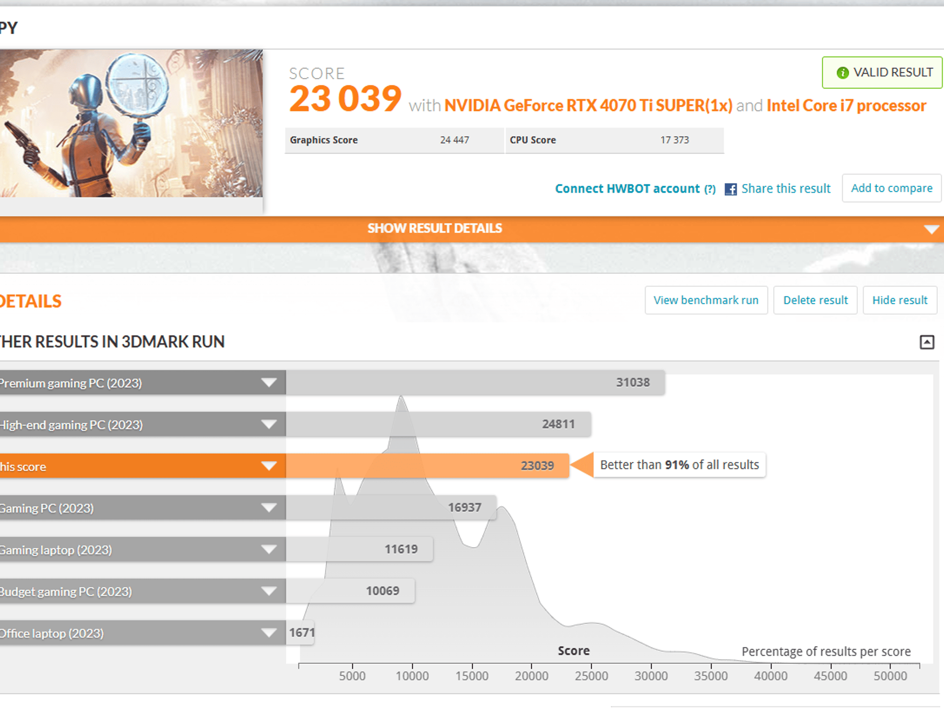This screenshot has height=708, width=944.
Task: Open the Connect HWBOT account link
Action: pyautogui.click(x=627, y=189)
